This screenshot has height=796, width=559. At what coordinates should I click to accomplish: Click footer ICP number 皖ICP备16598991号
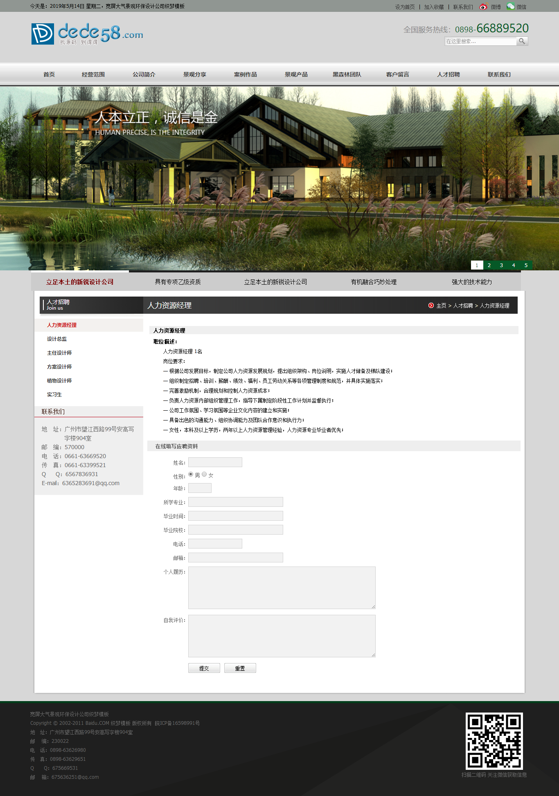(x=177, y=723)
